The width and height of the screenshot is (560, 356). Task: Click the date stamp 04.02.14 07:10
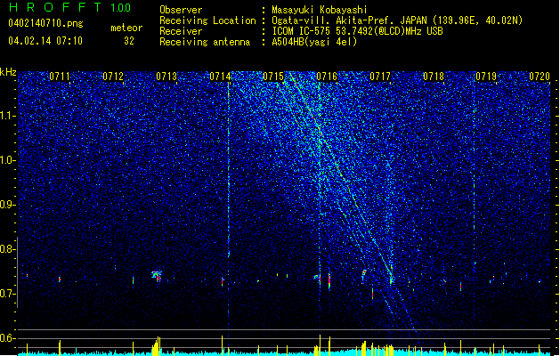pyautogui.click(x=45, y=41)
